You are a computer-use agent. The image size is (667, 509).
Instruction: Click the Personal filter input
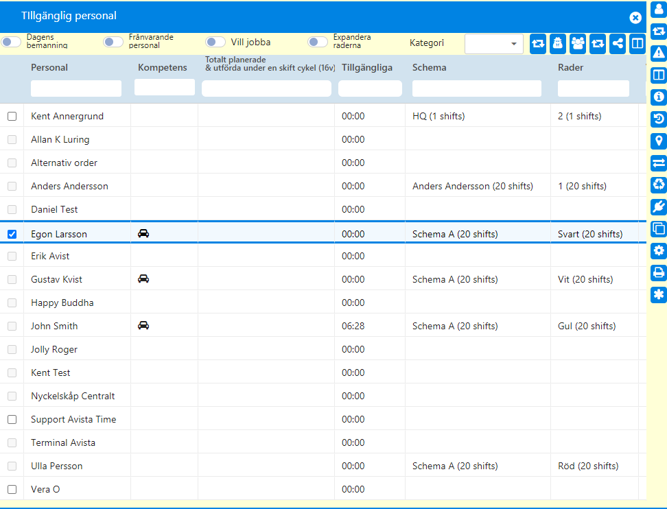[76, 88]
